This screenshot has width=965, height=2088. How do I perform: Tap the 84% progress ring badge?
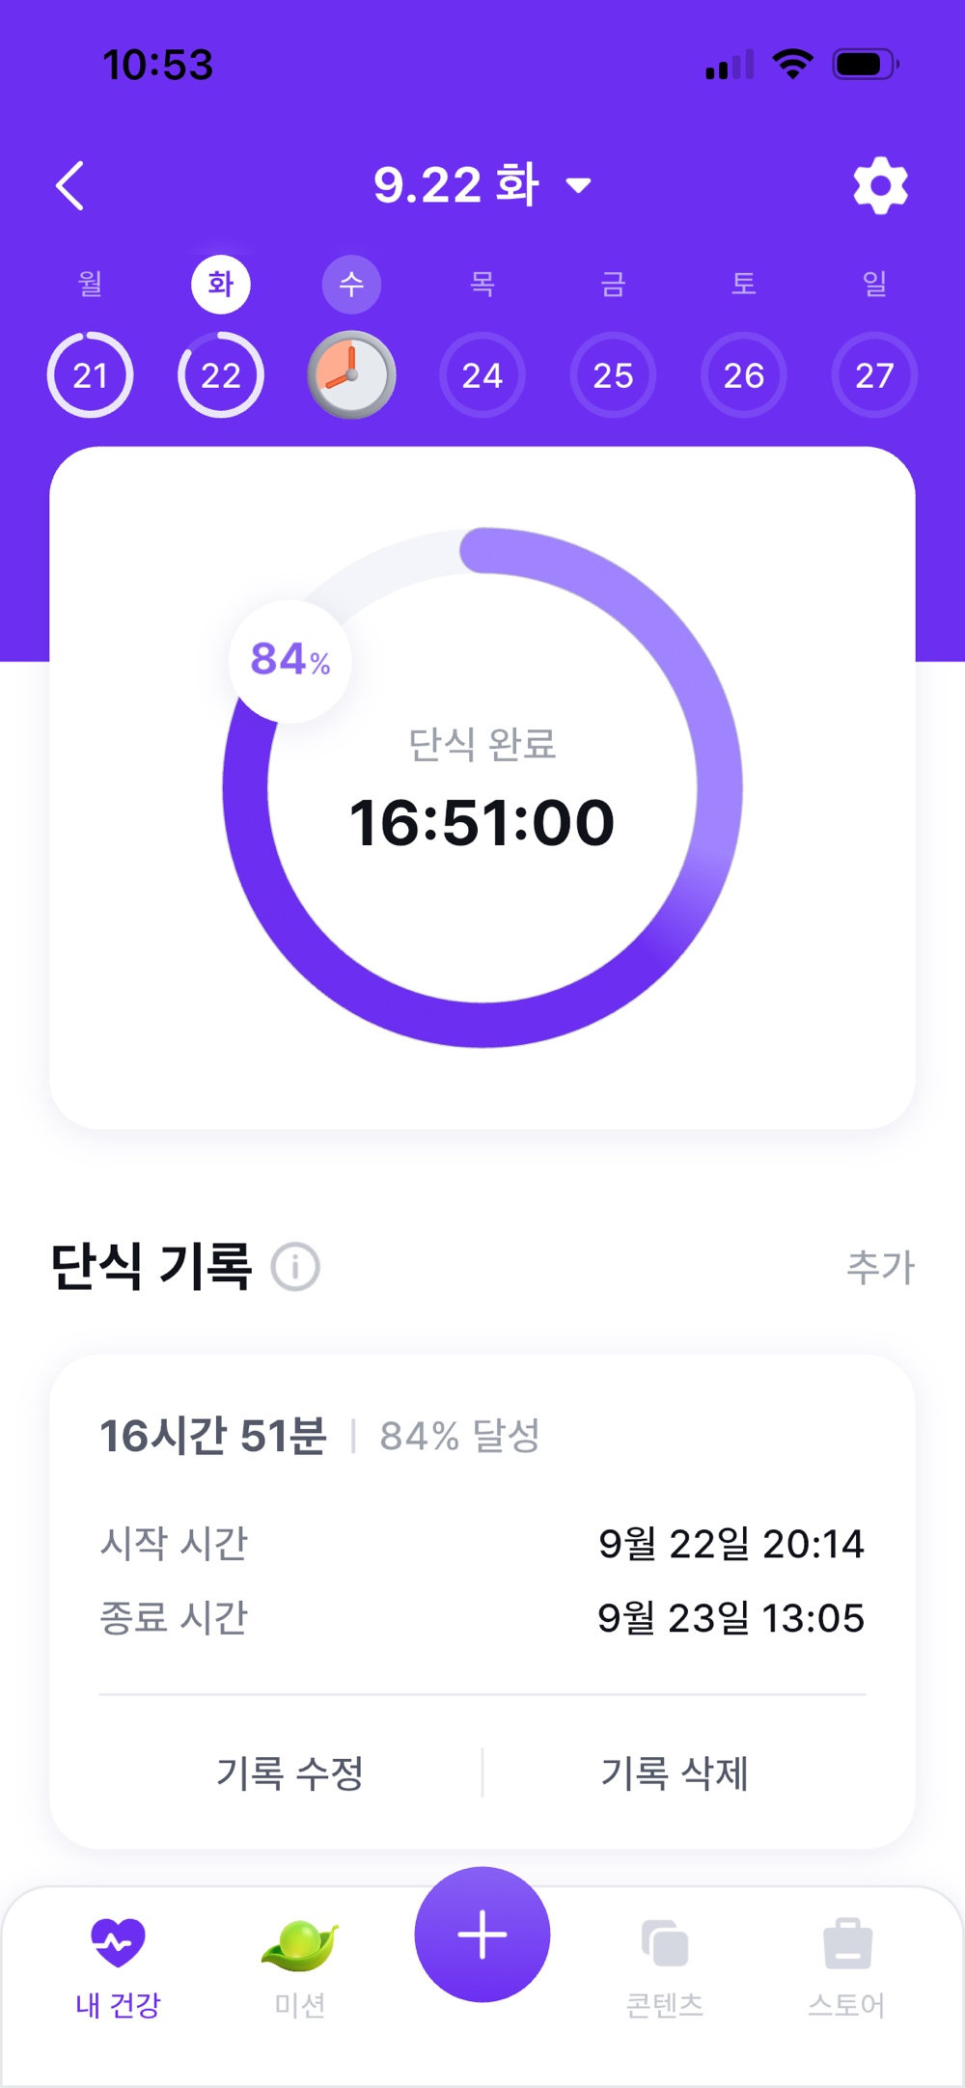(x=290, y=660)
